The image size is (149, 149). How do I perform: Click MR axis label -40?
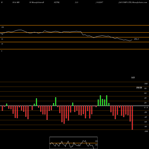145,117
